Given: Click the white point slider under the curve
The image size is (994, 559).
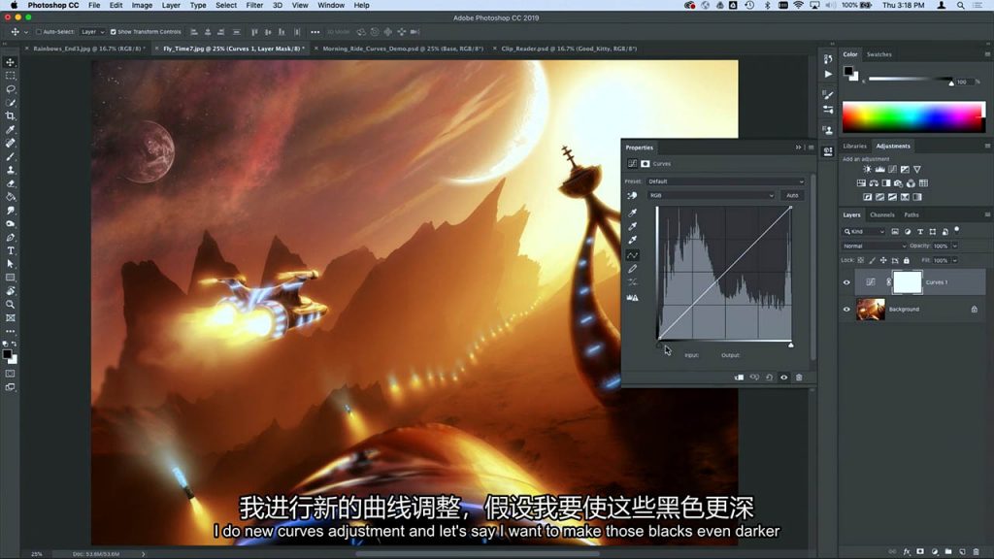Looking at the screenshot, I should [x=790, y=345].
